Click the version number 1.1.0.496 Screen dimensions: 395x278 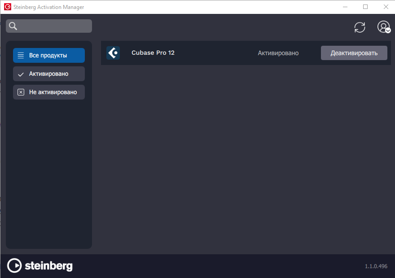[376, 266]
